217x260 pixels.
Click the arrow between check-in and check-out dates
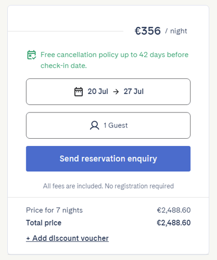coord(116,92)
